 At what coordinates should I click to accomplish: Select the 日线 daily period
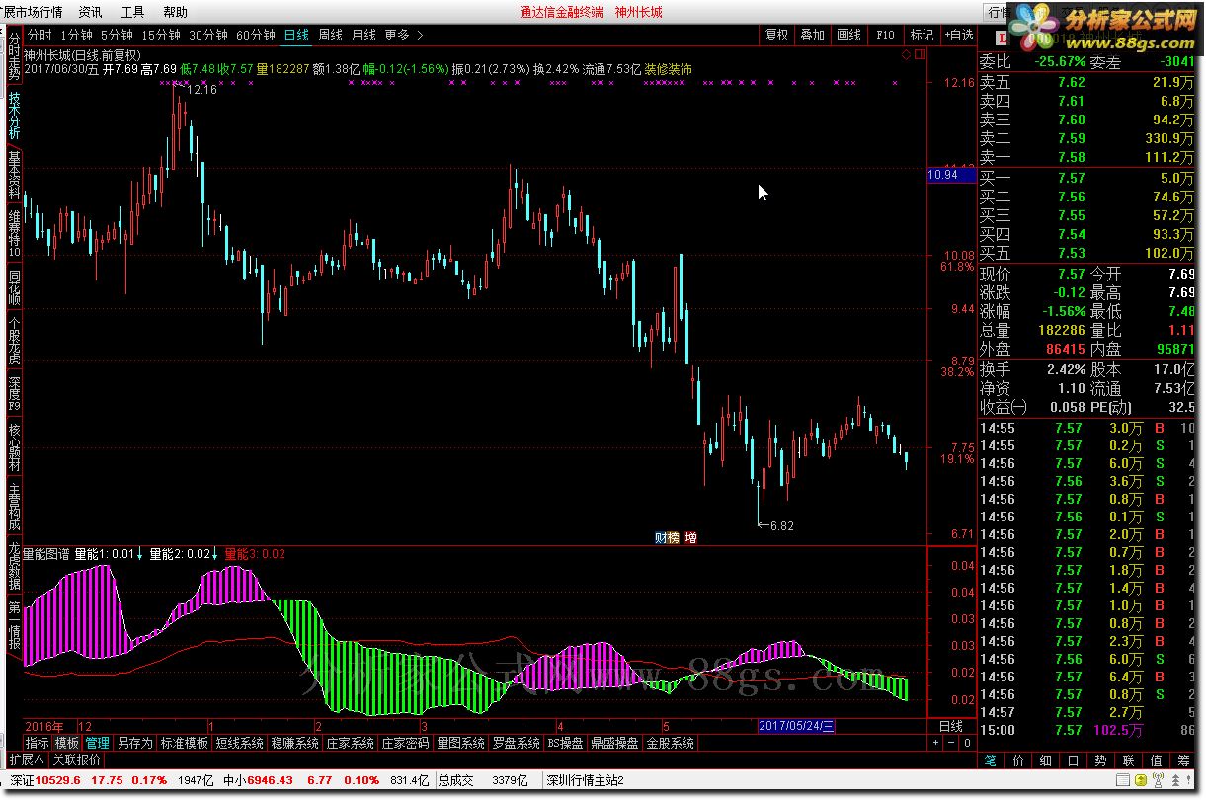[296, 35]
